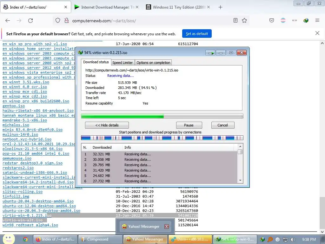Open tinfoil2.img link
325x244 pixels.
click(16, 196)
